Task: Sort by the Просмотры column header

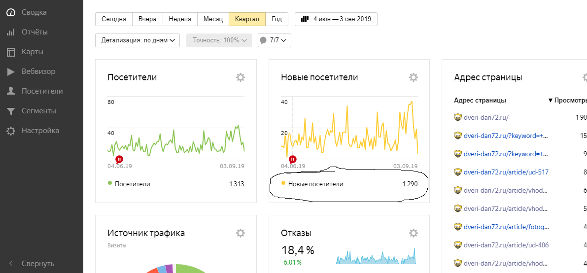Action: coord(568,101)
